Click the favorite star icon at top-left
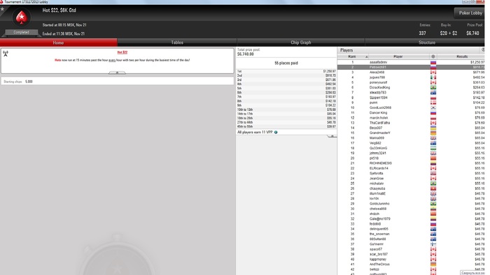The height and width of the screenshot is (275, 490). tap(3, 8)
